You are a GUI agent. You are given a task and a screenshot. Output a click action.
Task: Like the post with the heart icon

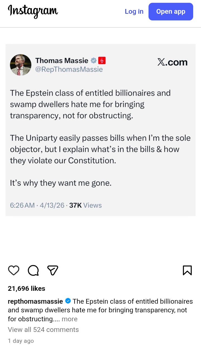(x=14, y=270)
